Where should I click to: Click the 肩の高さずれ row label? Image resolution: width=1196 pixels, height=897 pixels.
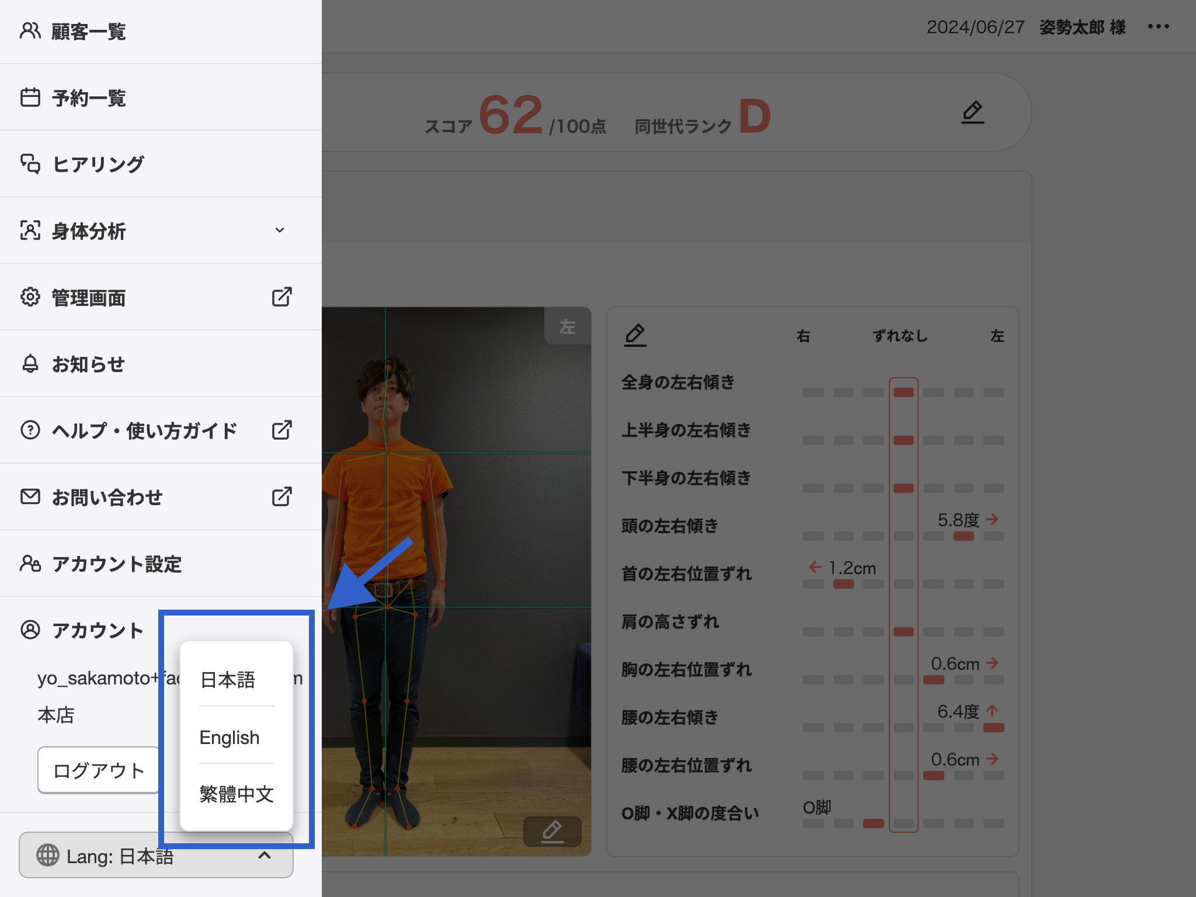tap(670, 622)
